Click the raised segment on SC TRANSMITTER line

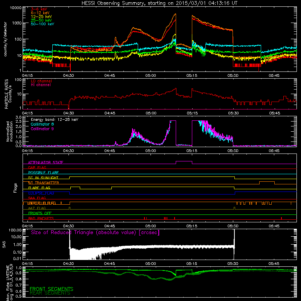[267, 182]
